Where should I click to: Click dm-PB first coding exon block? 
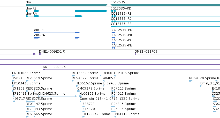[x=37, y=33]
